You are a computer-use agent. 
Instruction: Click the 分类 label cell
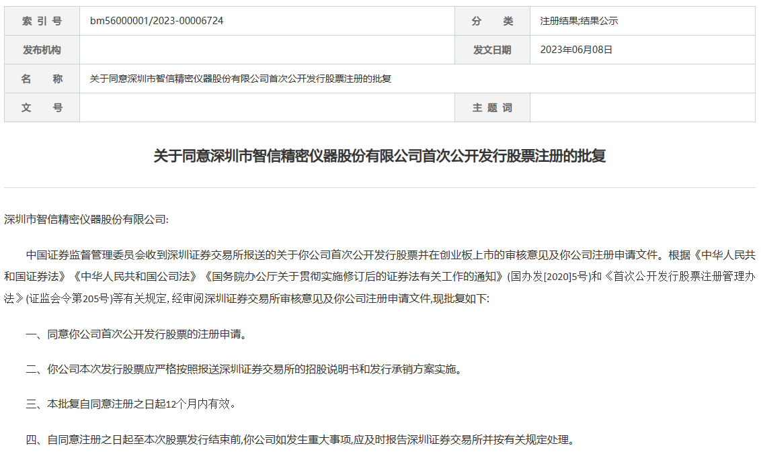click(492, 21)
